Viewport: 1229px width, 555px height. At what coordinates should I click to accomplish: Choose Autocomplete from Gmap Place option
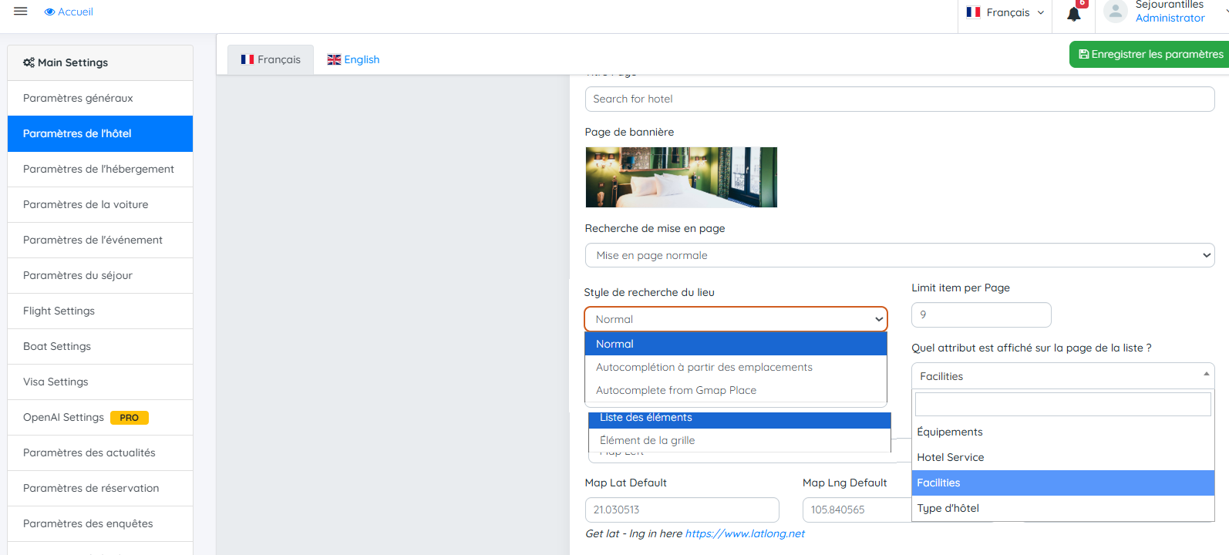pyautogui.click(x=676, y=391)
